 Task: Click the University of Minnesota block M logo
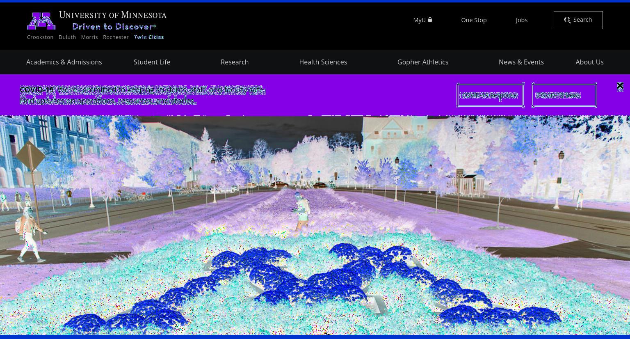tap(41, 21)
